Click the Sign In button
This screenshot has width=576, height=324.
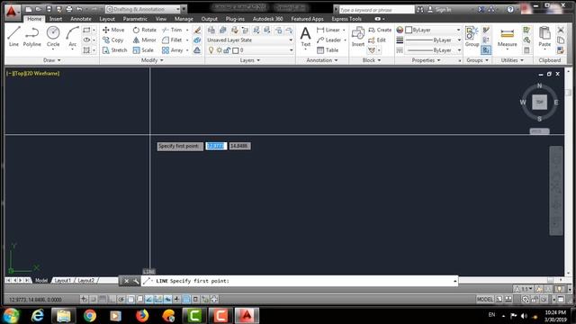(439, 10)
